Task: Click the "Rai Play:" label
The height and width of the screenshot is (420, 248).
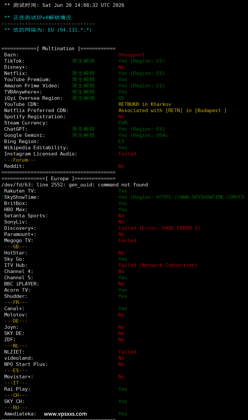Action: [x=17, y=389]
